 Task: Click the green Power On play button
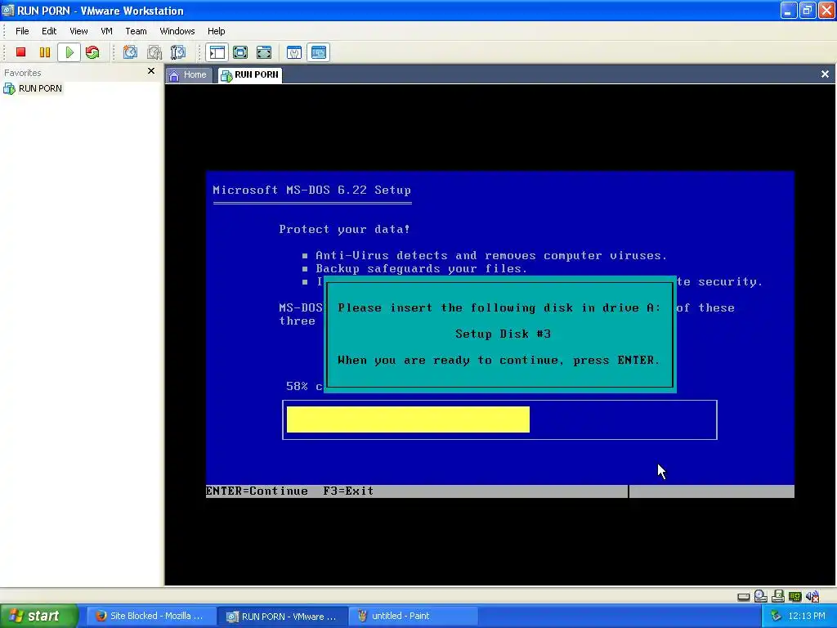tap(69, 52)
